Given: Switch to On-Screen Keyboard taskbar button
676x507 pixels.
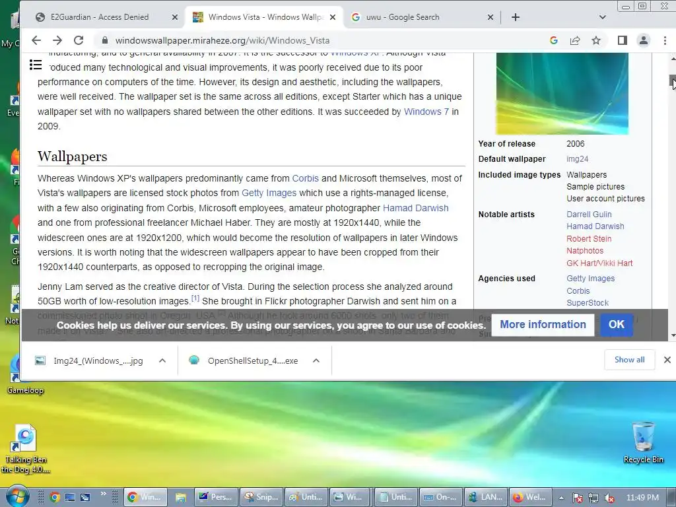Looking at the screenshot, I should 441,497.
